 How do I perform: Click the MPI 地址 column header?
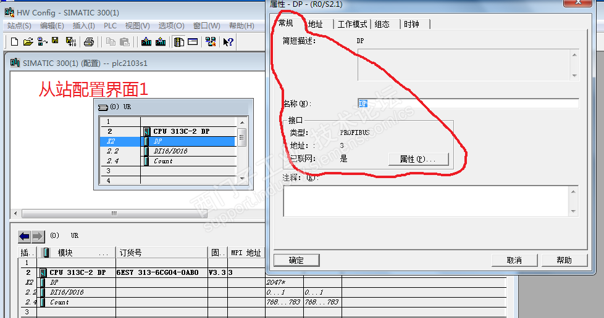(x=246, y=253)
